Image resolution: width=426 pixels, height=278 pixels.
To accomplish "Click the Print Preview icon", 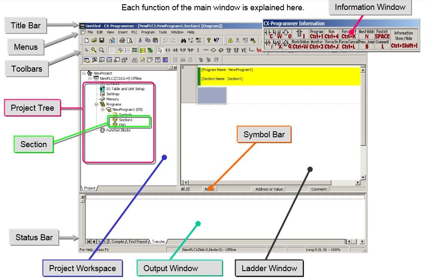I will (x=130, y=40).
